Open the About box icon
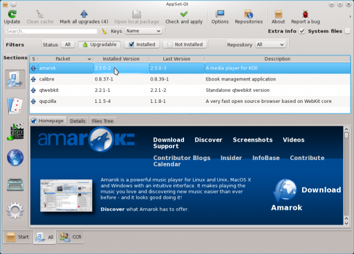The height and width of the screenshot is (254, 354). click(x=278, y=14)
